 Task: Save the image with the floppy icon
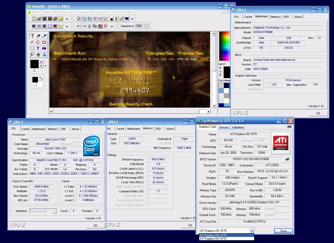pyautogui.click(x=44, y=19)
